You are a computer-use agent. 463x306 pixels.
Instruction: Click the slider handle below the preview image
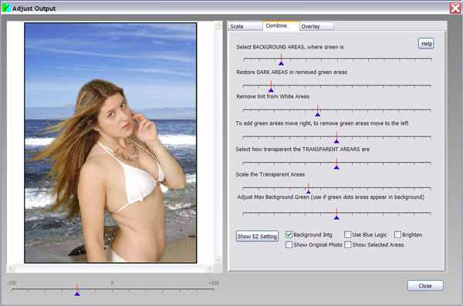77,294
